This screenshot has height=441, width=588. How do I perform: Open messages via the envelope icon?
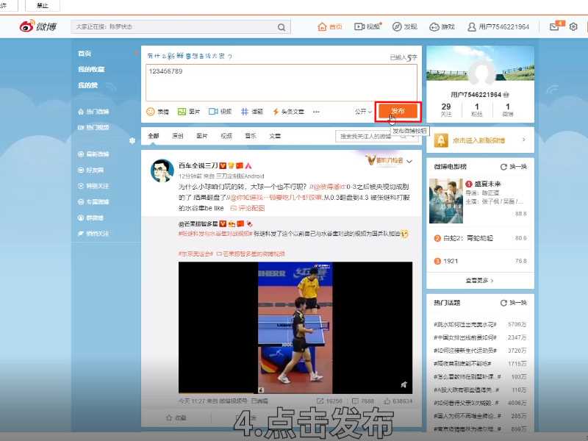(x=555, y=26)
